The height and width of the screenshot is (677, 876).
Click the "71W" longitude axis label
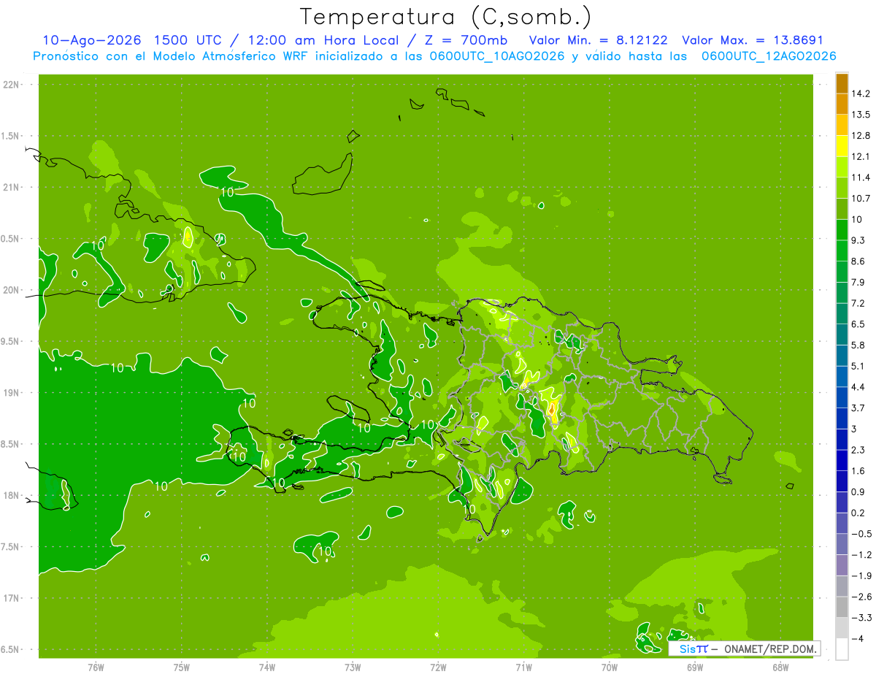click(x=523, y=667)
